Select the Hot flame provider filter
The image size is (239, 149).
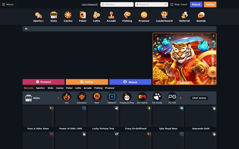click(67, 97)
